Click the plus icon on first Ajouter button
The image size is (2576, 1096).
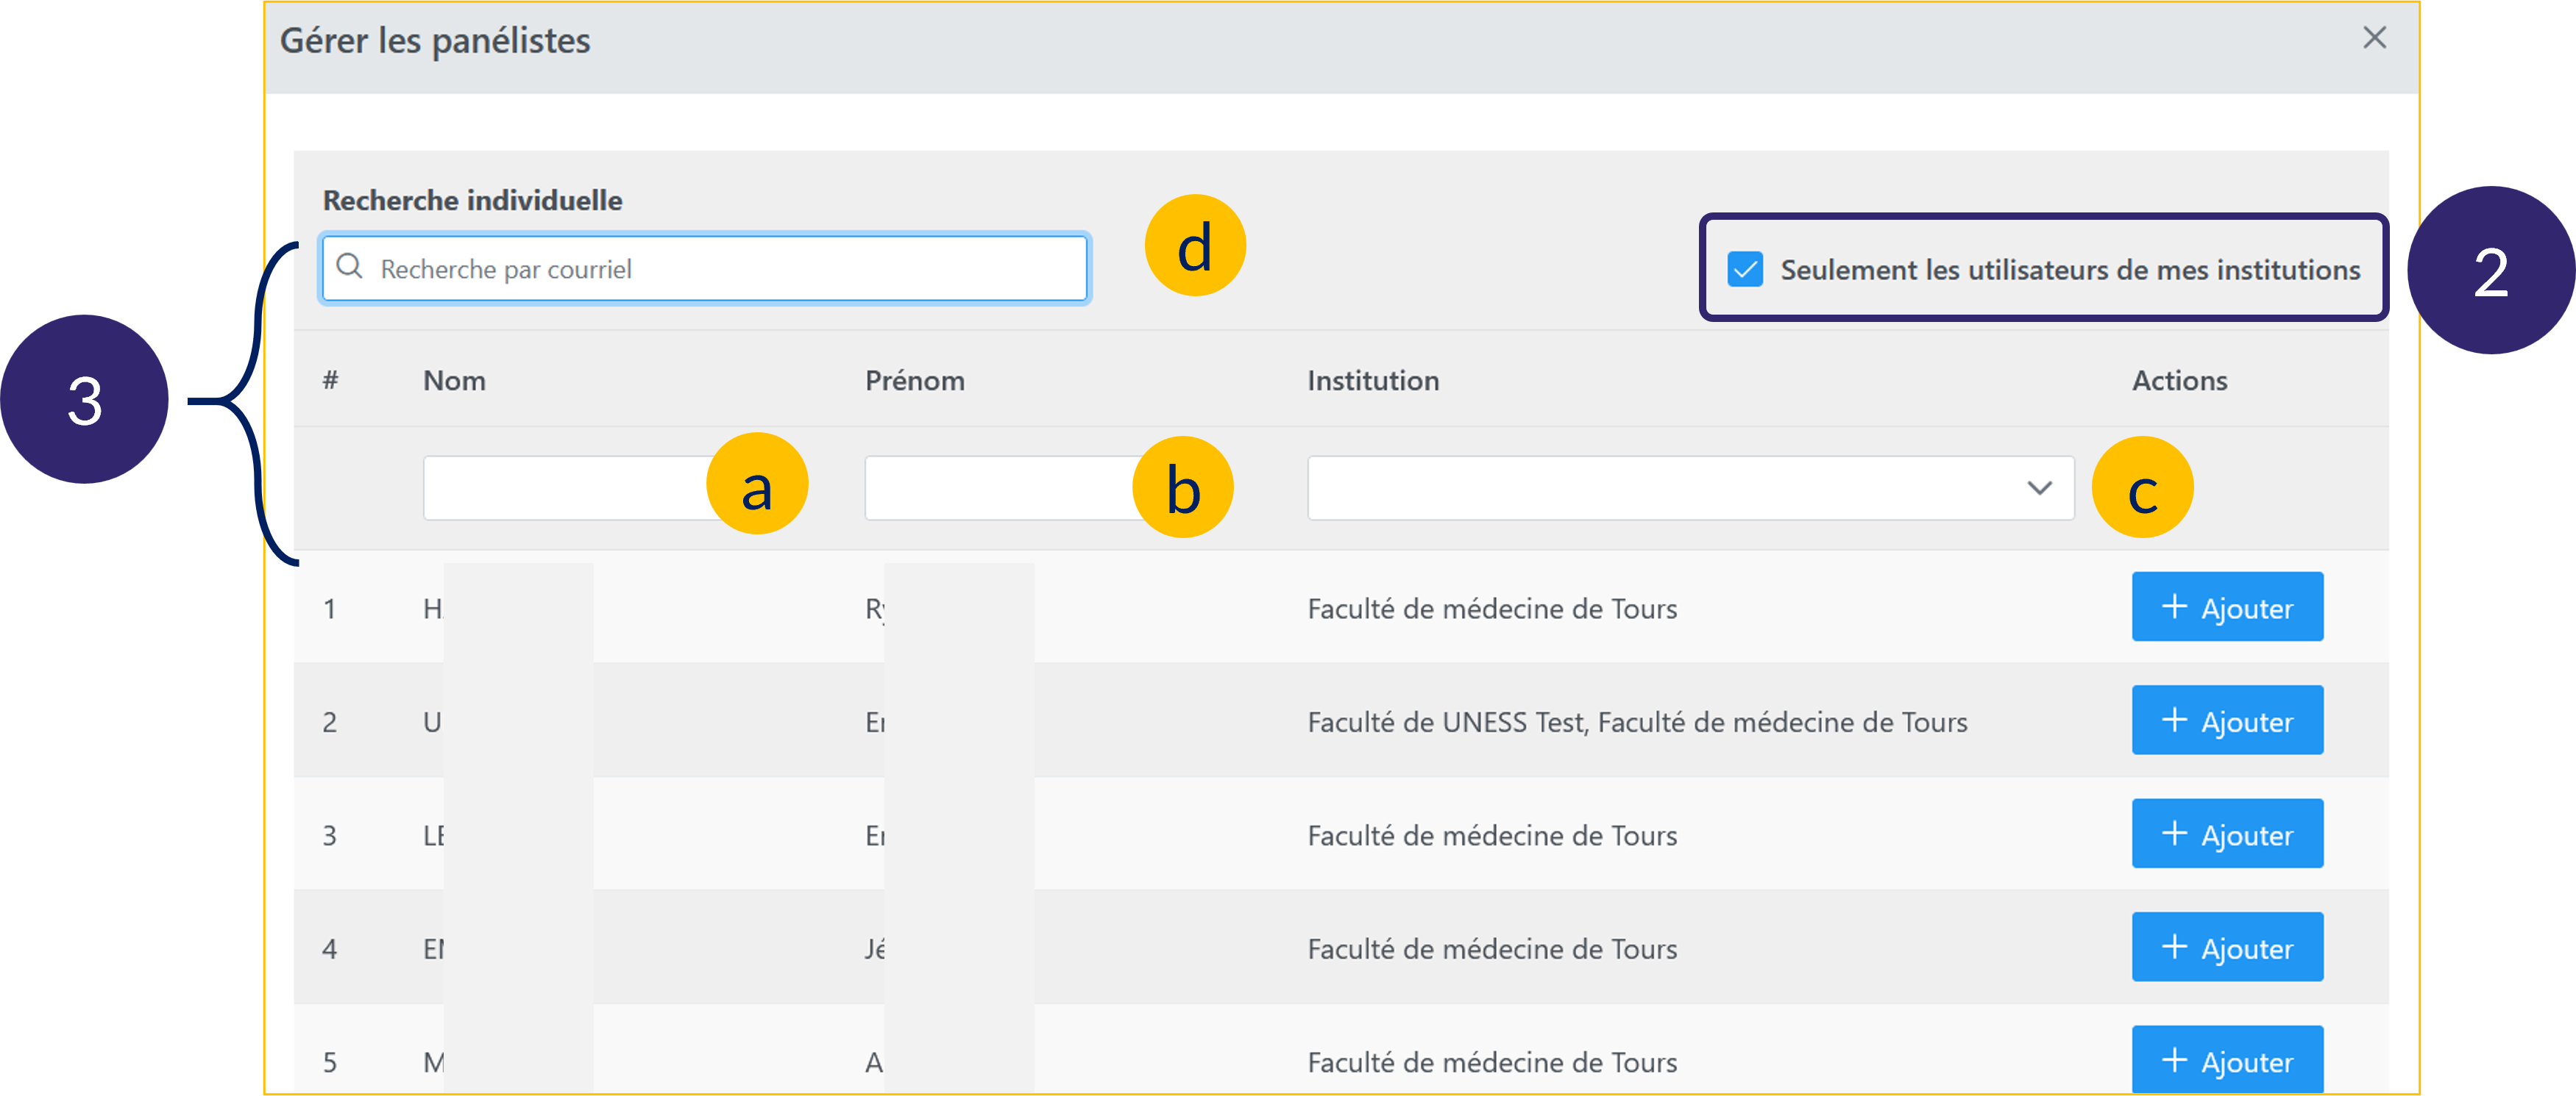pyautogui.click(x=2174, y=606)
